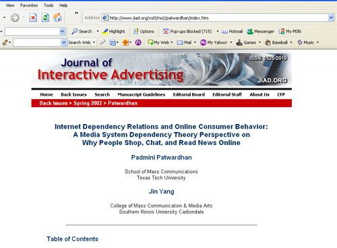Viewport: 337px width, 248px height.
Task: Open Hotmail from the toolbar
Action: click(x=233, y=32)
